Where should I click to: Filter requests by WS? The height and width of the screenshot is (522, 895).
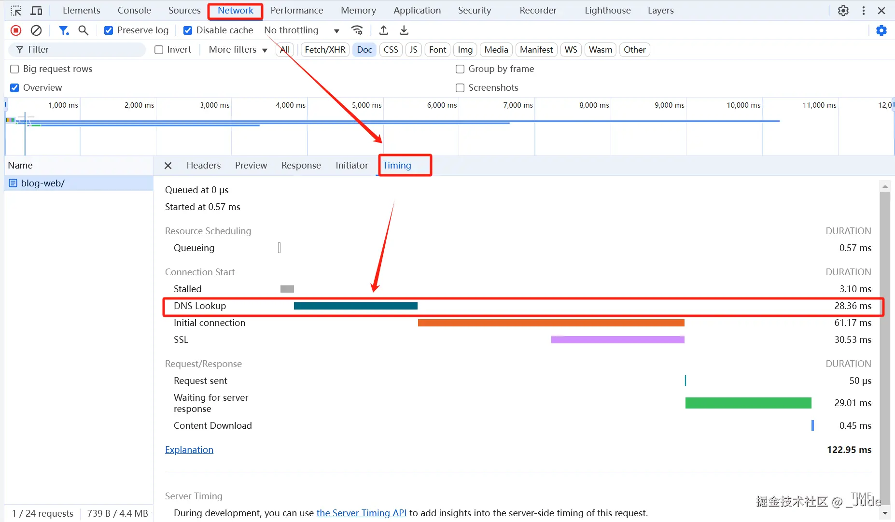pyautogui.click(x=571, y=50)
